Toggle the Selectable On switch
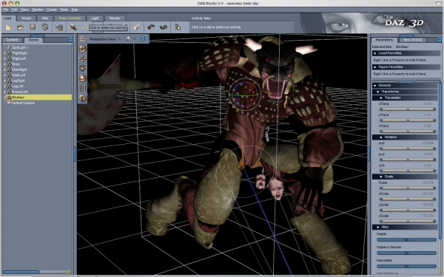 406,266
